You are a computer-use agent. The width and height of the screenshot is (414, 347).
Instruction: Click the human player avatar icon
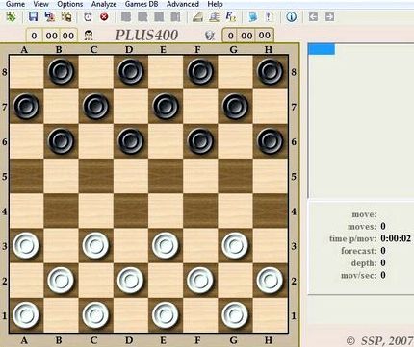[89, 36]
